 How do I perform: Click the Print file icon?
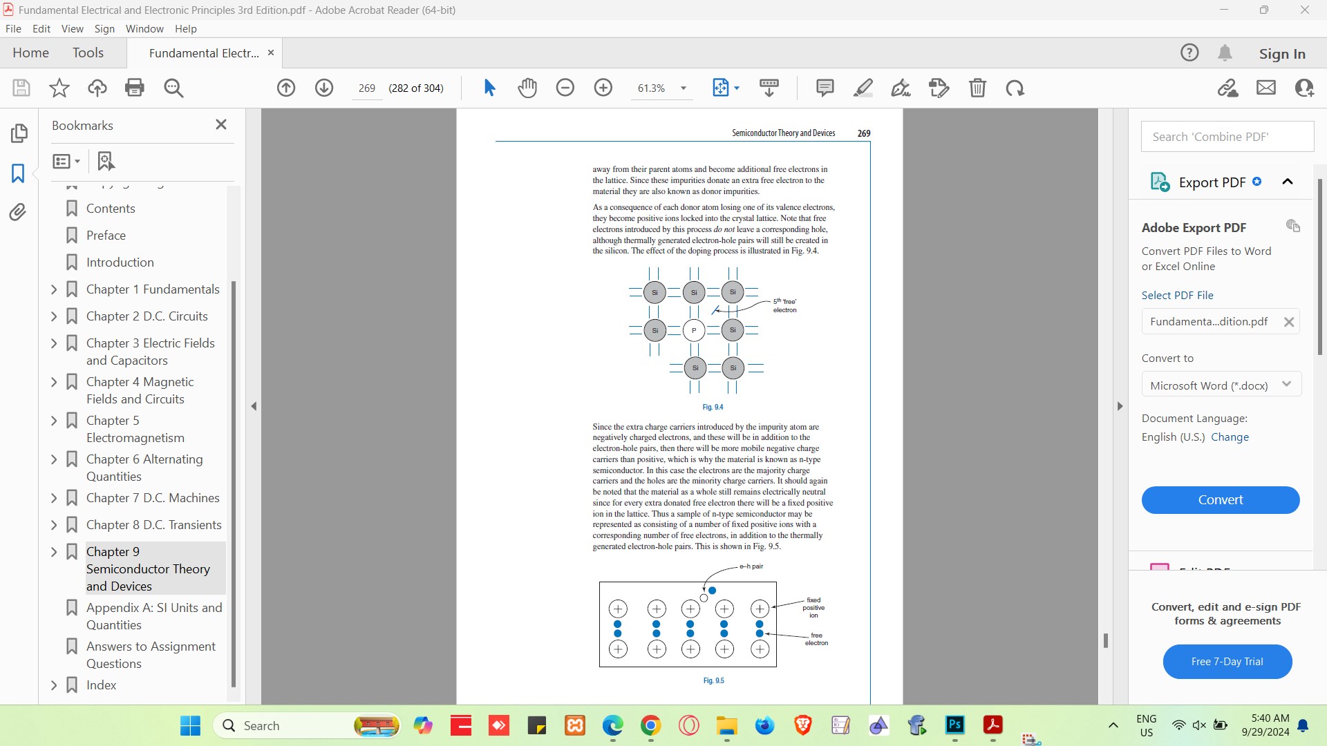(x=135, y=88)
